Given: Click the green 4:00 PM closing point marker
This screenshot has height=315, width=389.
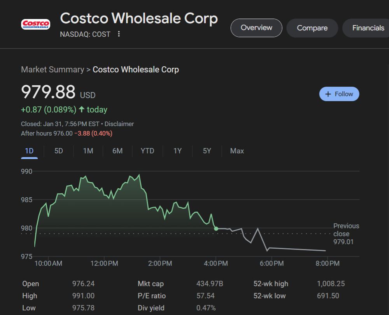Looking at the screenshot, I should tap(216, 228).
